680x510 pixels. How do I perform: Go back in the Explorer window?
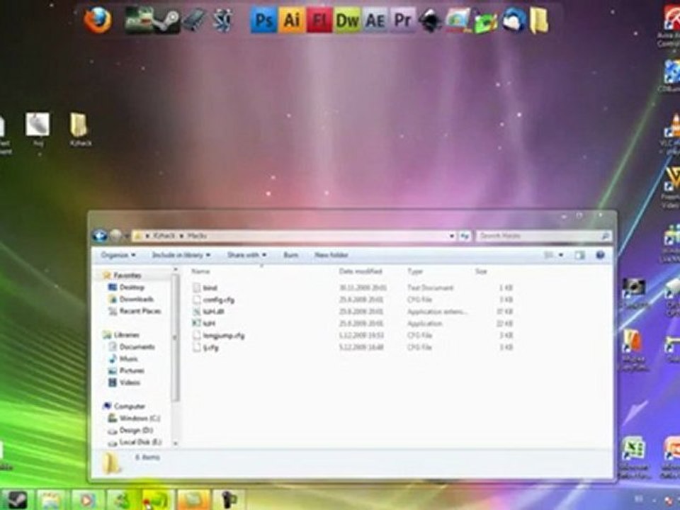click(x=100, y=235)
